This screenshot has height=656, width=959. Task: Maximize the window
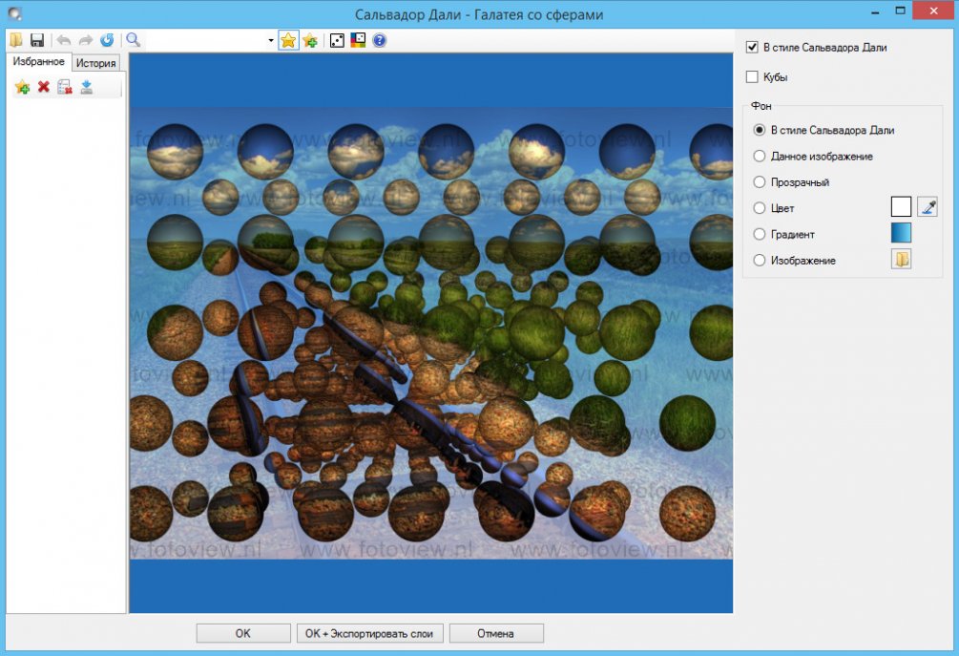tap(900, 11)
